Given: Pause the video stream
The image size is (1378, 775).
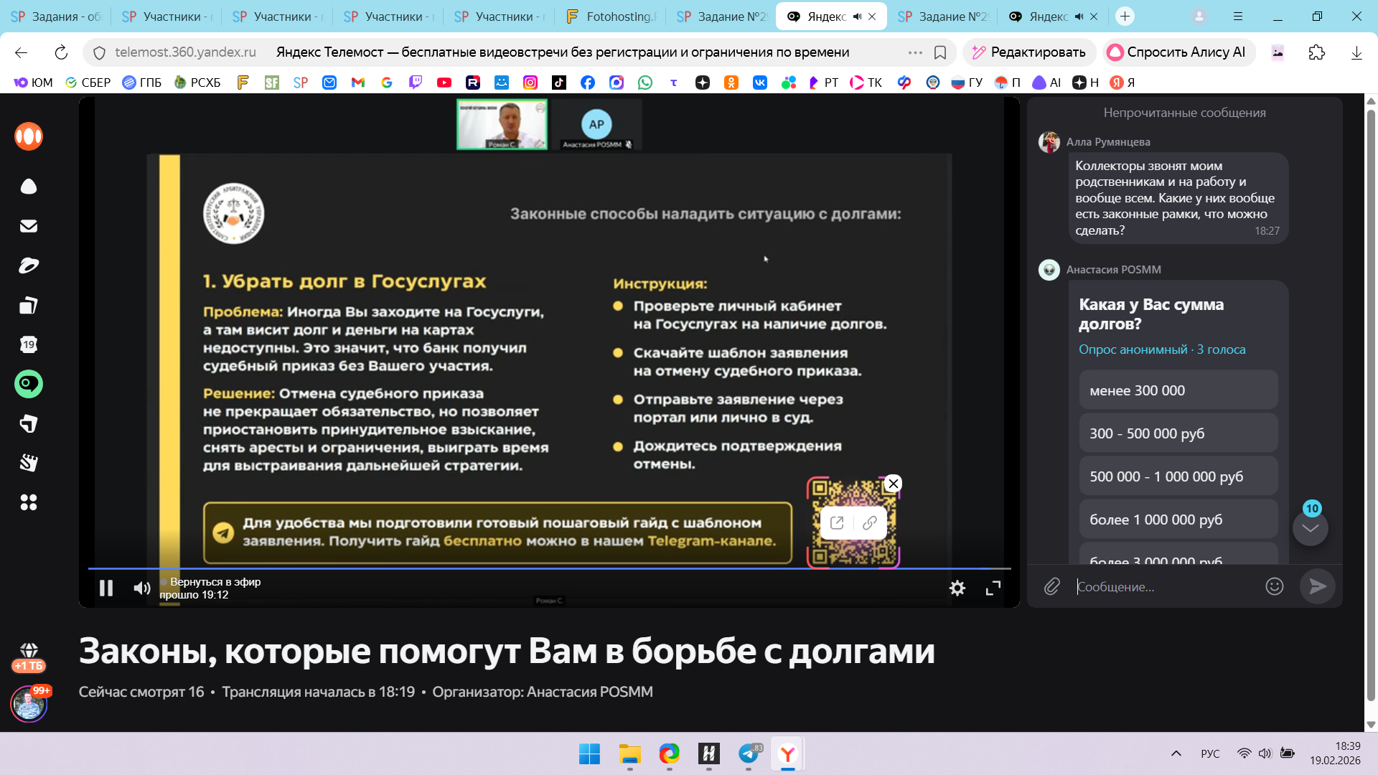Looking at the screenshot, I should tap(106, 588).
